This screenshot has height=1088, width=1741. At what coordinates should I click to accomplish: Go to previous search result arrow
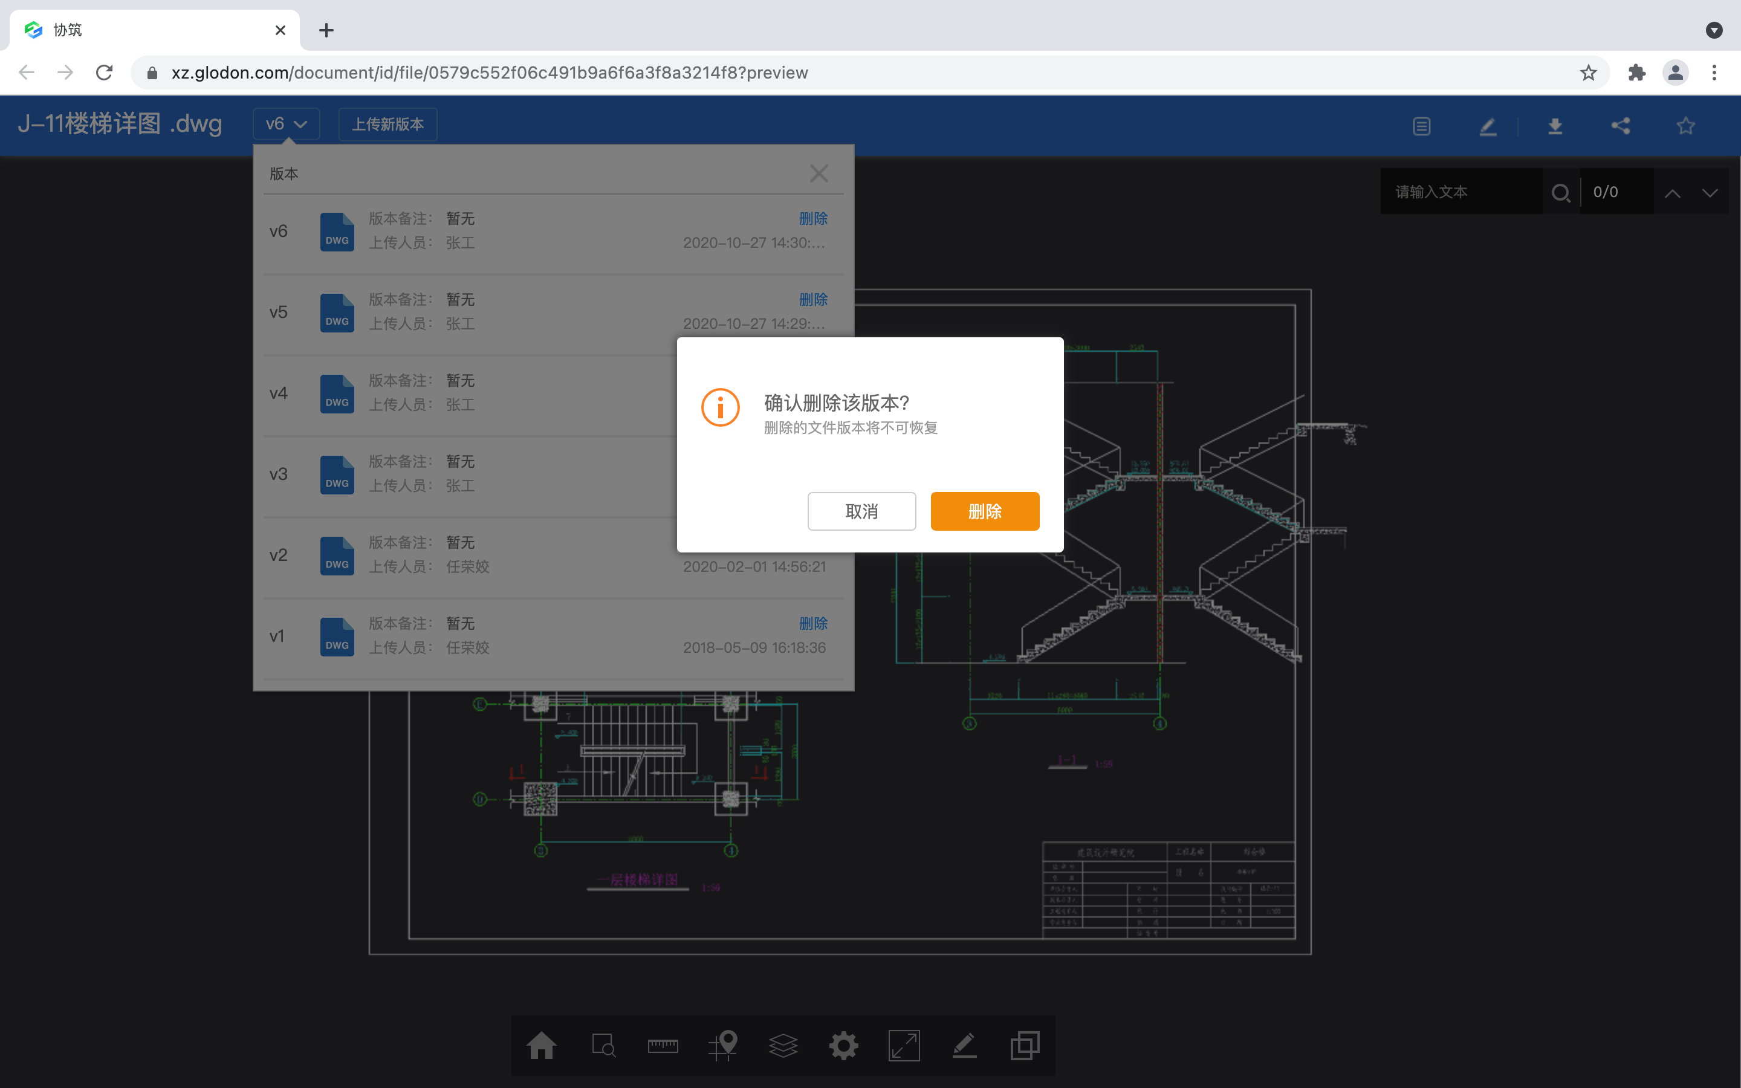coord(1673,192)
